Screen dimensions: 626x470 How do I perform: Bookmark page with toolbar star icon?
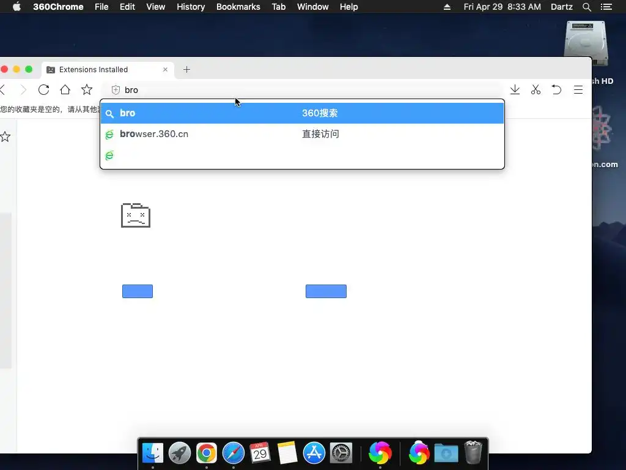point(87,89)
